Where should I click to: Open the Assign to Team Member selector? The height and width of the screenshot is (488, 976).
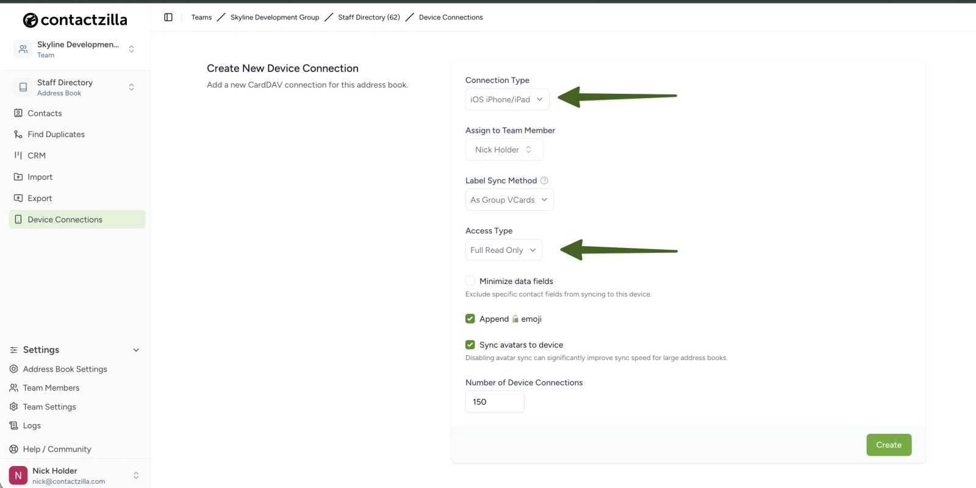click(504, 150)
